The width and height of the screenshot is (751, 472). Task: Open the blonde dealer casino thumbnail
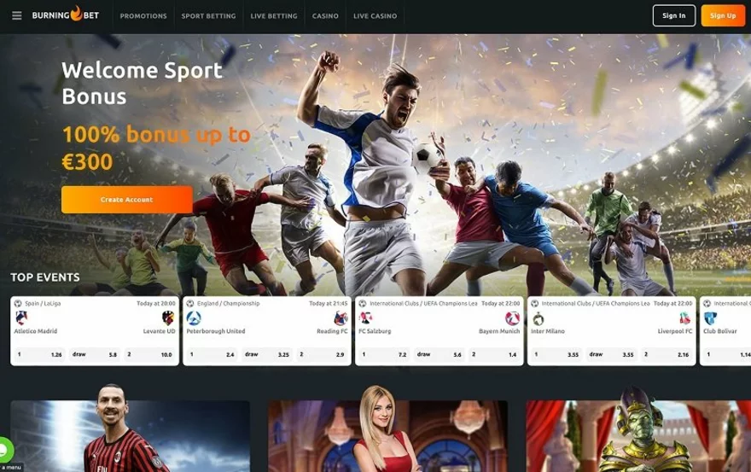click(x=387, y=435)
